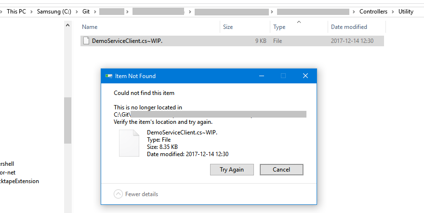Navigate to This PC in the address bar
Viewport: 424px width, 213px height.
coord(16,12)
